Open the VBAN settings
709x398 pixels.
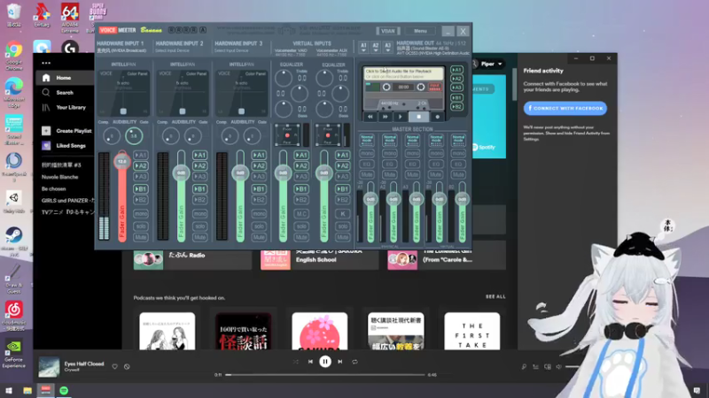(388, 31)
